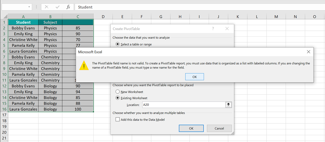Click the blank header cell C1
This screenshot has width=325, height=142.
coord(78,22)
